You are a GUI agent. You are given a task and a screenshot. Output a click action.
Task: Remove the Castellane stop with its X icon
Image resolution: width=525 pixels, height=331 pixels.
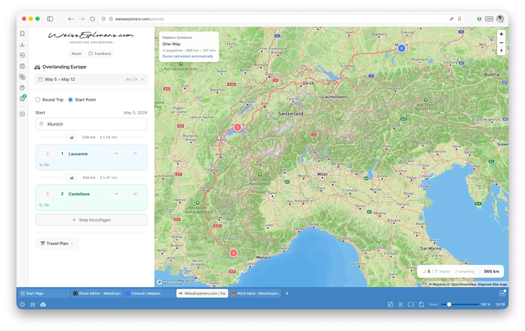click(x=135, y=193)
